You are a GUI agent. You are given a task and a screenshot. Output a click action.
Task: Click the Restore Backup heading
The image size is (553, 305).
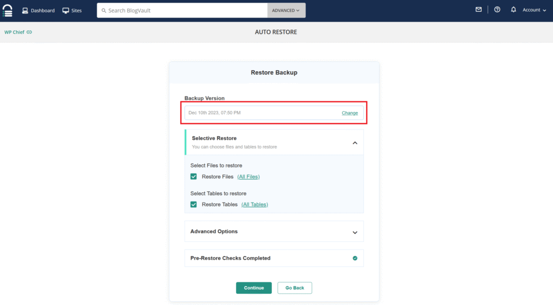274,72
